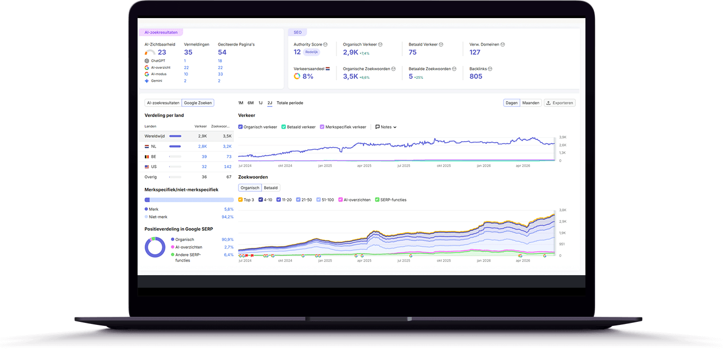Select the Google Zoeken tab

(x=198, y=103)
